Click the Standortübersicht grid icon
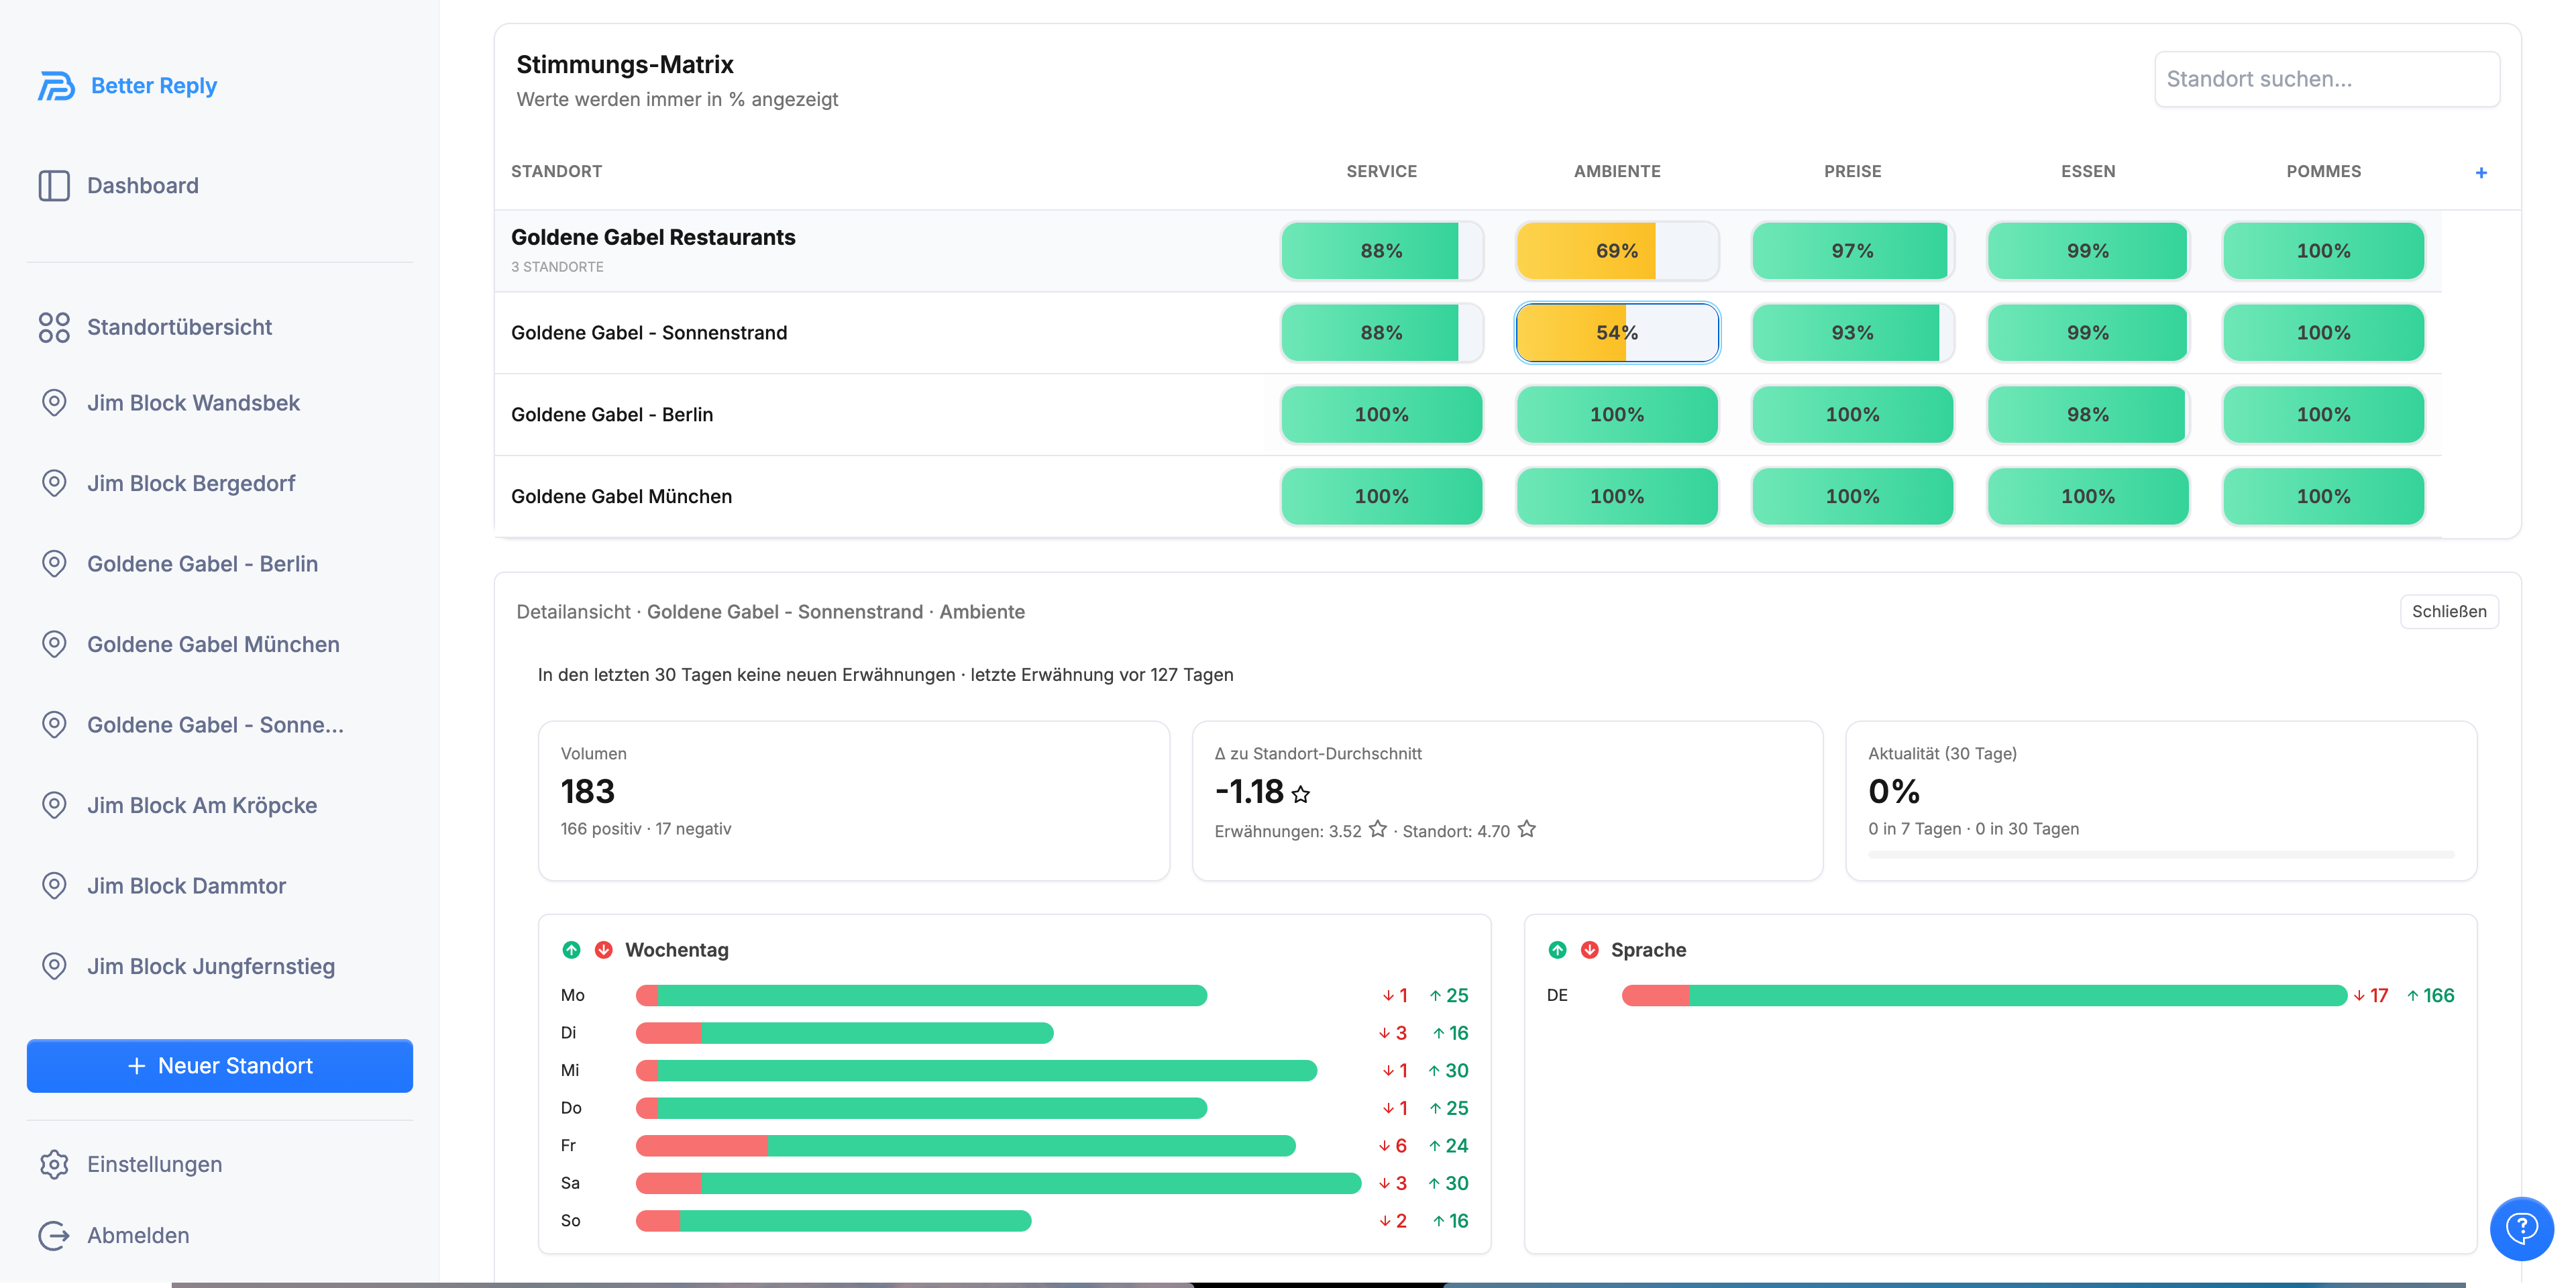This screenshot has height=1288, width=2576. (x=54, y=327)
